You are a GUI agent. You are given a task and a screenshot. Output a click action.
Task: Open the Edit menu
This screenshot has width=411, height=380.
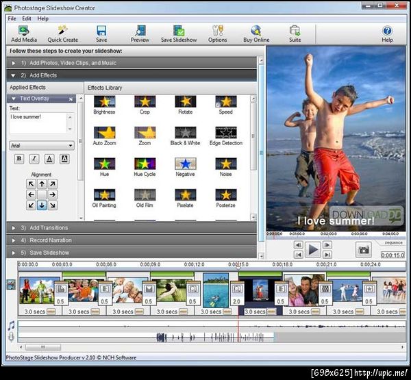pyautogui.click(x=27, y=18)
